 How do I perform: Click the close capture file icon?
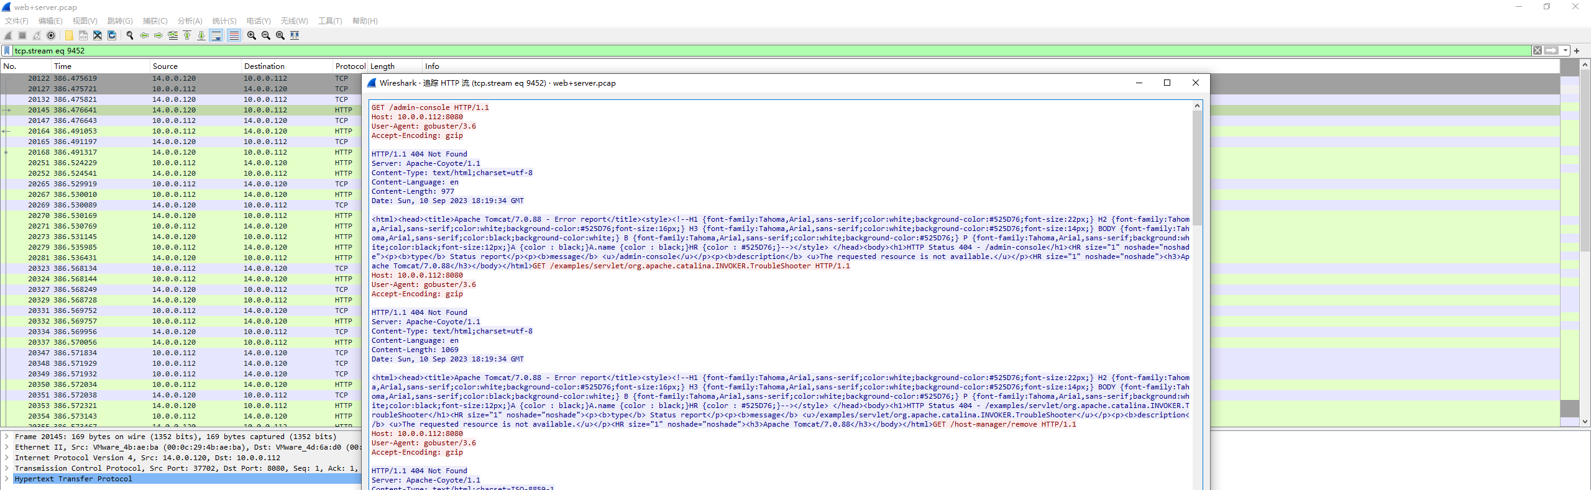click(98, 35)
